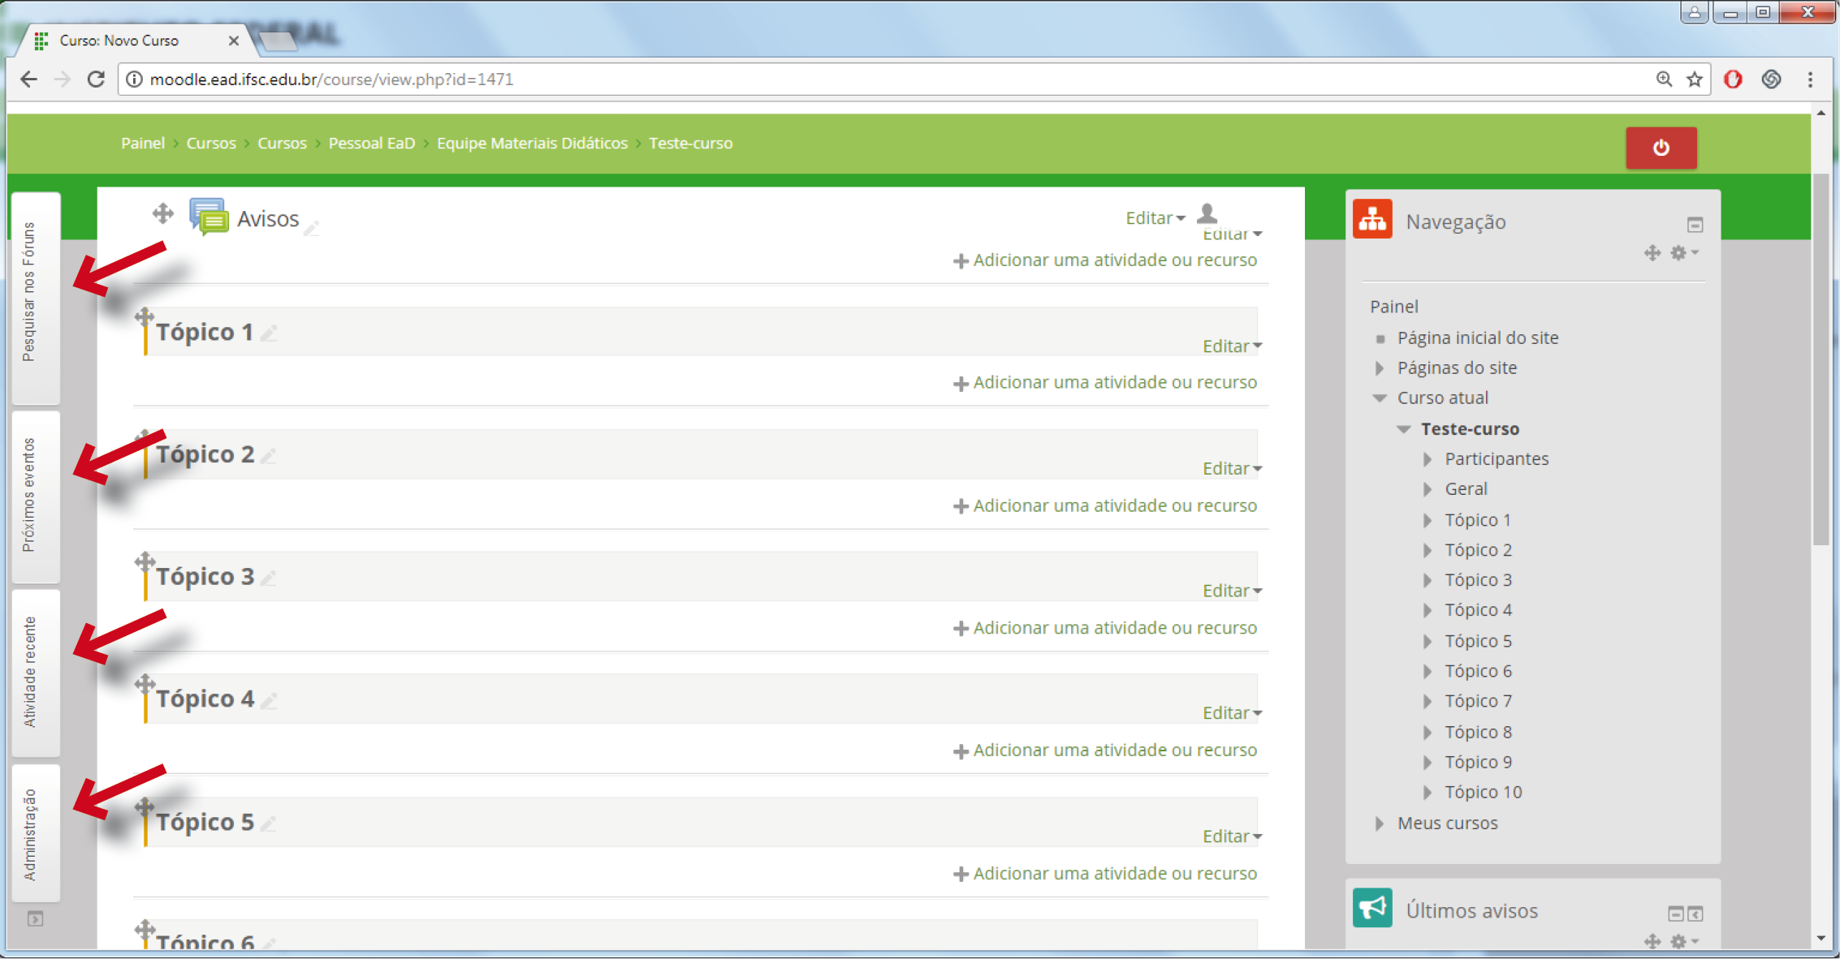
Task: Click the browser address bar URL
Action: [331, 80]
